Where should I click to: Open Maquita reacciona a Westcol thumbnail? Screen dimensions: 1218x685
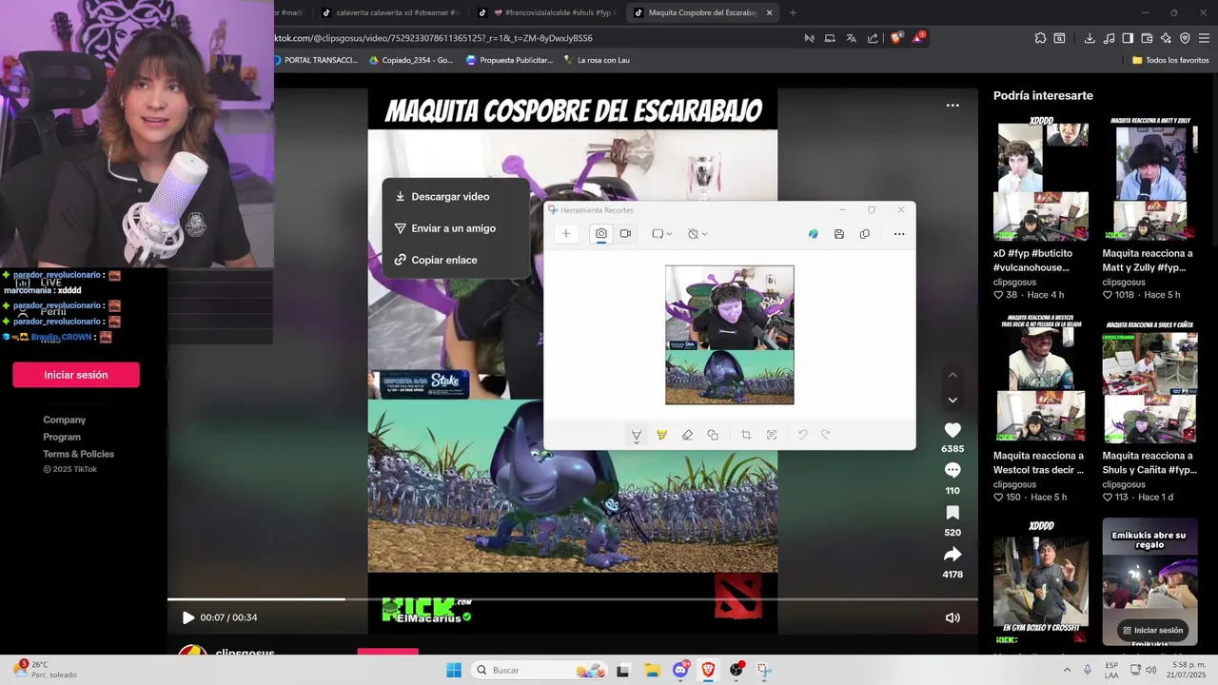(1041, 381)
